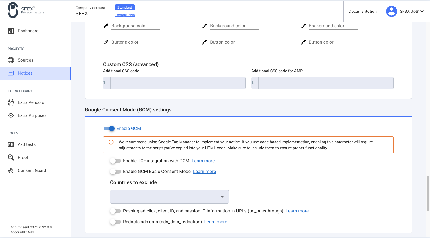Expand the SFBX User account menu
This screenshot has height=238, width=430.
pos(422,11)
